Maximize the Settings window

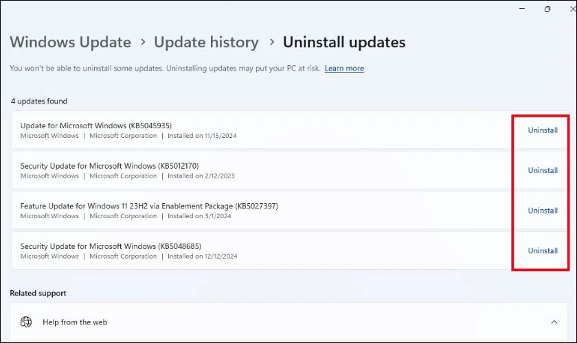click(547, 9)
